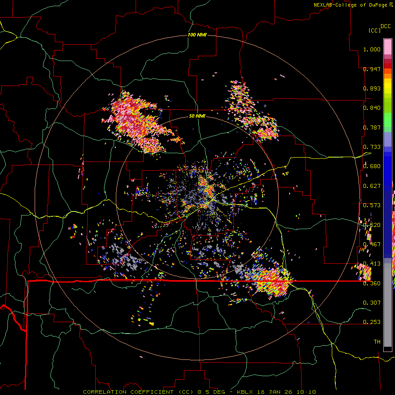
Task: Click the DCC label above the color scale
Action: click(386, 26)
